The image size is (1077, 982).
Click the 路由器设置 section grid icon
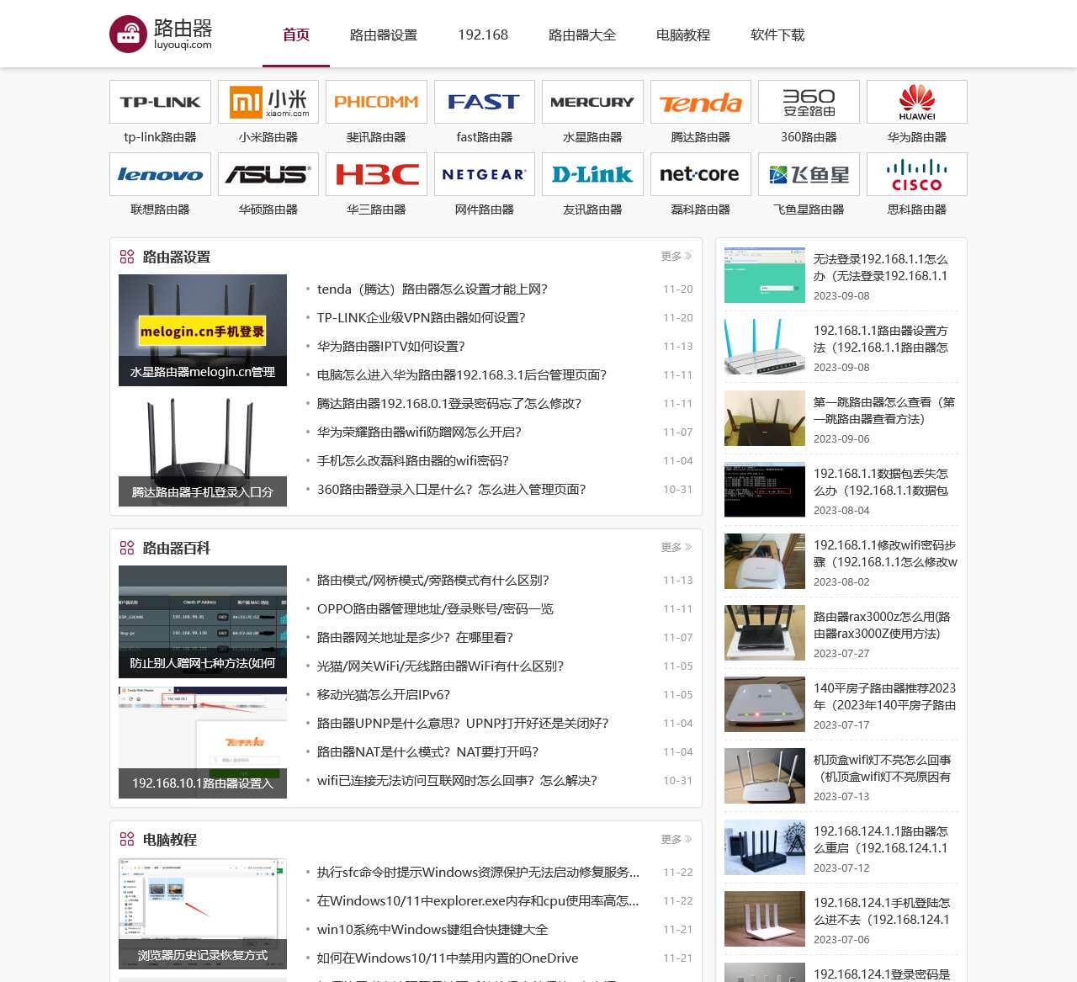(x=127, y=257)
